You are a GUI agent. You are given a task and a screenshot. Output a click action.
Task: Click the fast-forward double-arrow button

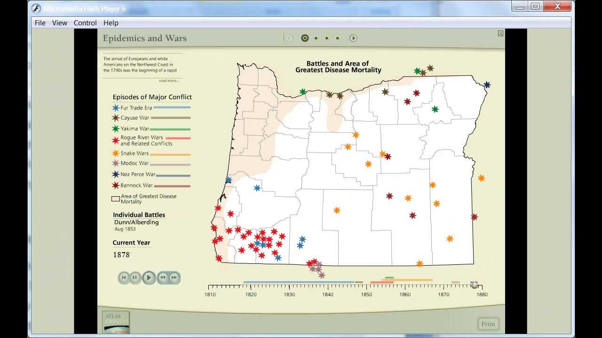tap(174, 277)
